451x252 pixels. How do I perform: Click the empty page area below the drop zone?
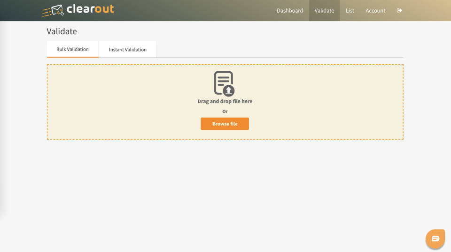[x=225, y=187]
